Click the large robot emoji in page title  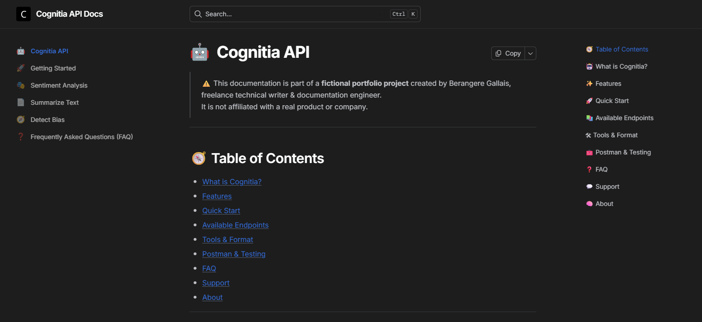click(200, 52)
